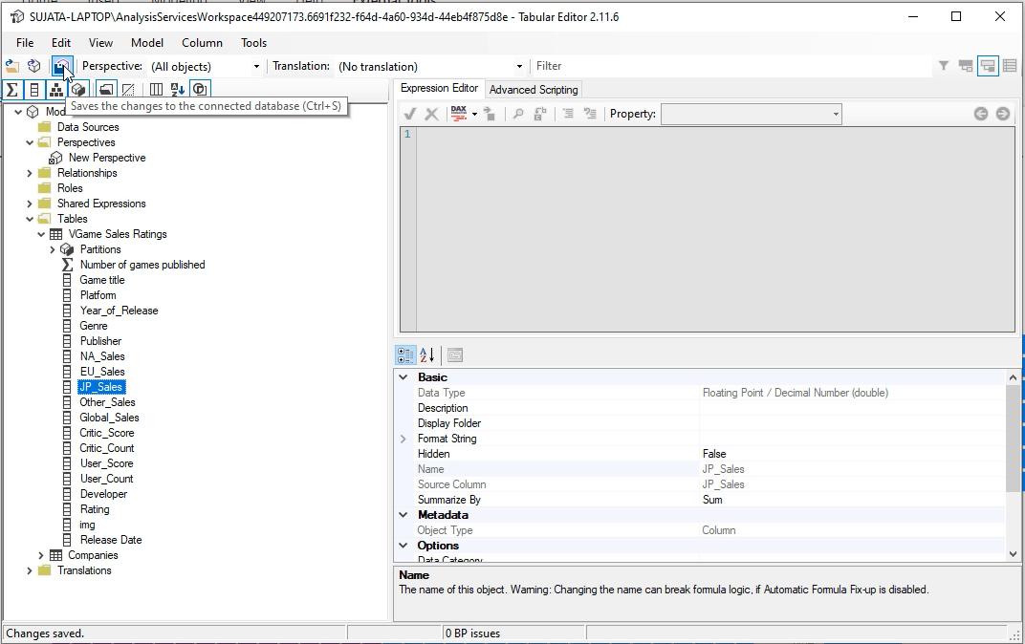
Task: Toggle the show hierarchies button
Action: coord(56,90)
